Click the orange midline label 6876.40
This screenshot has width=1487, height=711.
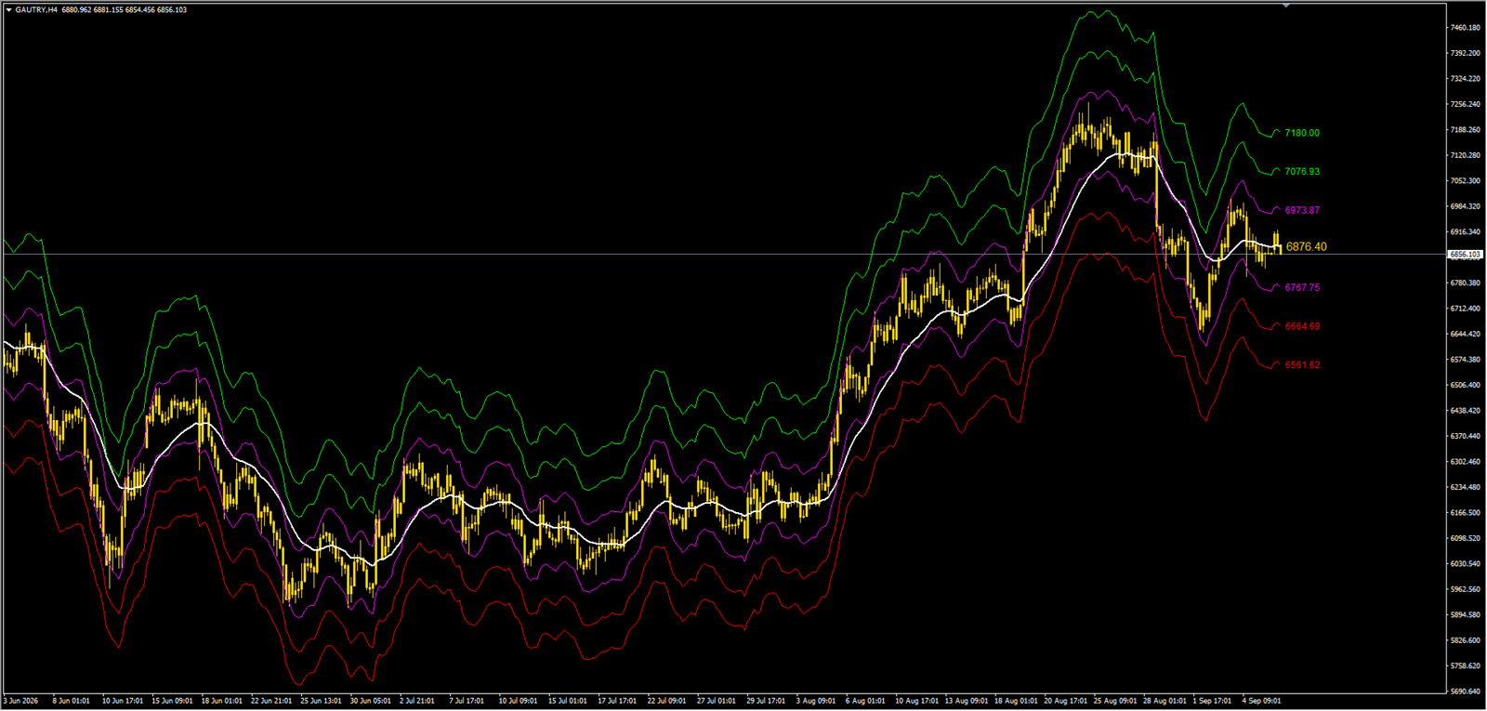(x=1307, y=246)
